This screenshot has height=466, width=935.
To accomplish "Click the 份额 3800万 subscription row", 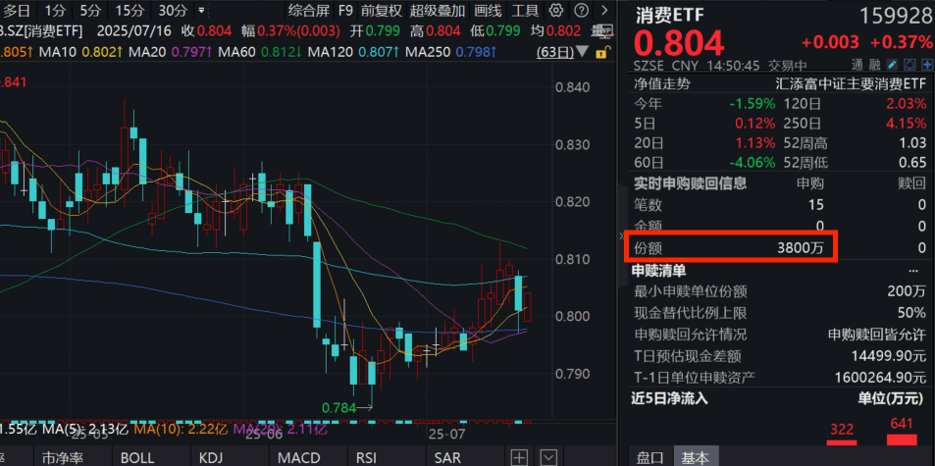I will (729, 248).
